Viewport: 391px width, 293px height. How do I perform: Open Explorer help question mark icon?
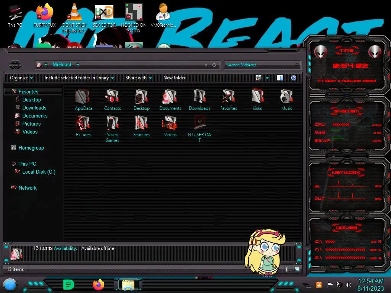point(294,78)
